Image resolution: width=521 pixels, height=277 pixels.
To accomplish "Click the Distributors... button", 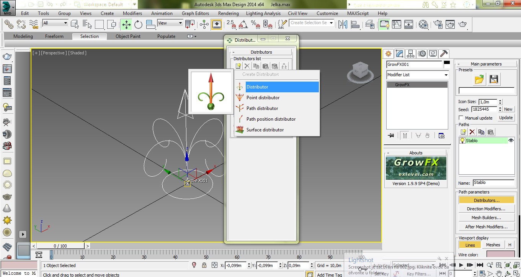I will tap(487, 200).
